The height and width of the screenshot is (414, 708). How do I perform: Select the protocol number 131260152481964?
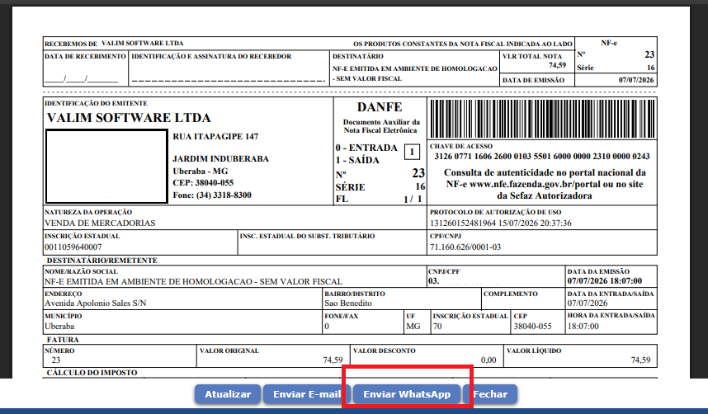463,223
